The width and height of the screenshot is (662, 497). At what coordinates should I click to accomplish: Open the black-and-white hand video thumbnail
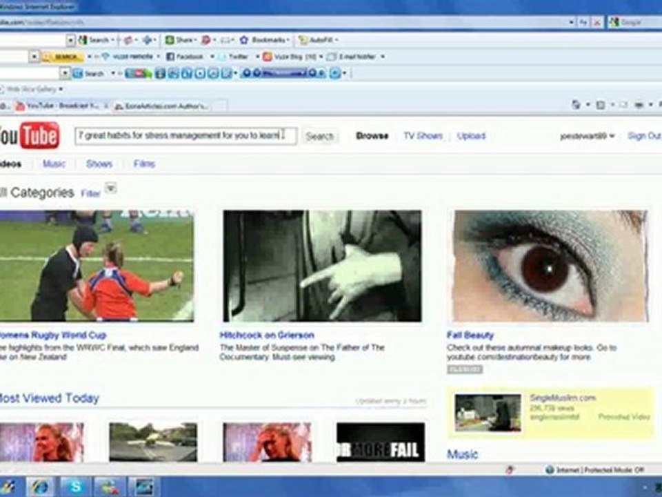tap(322, 266)
